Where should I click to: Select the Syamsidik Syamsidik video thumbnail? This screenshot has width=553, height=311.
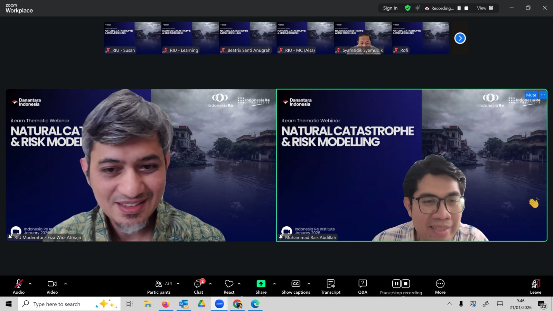[x=363, y=38]
